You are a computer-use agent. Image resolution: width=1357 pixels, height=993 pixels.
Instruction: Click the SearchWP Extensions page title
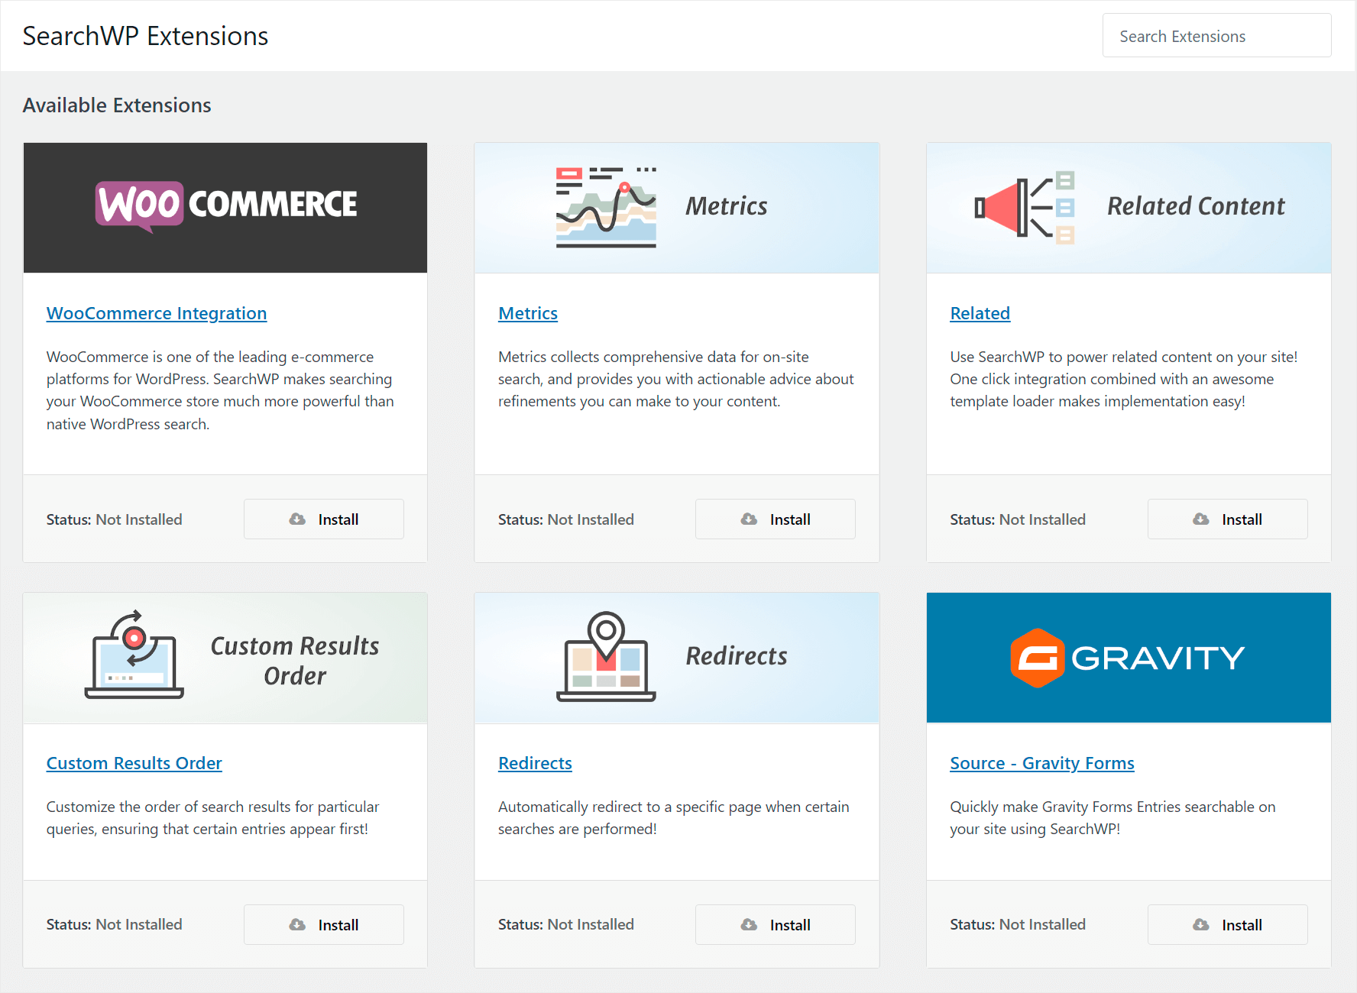pyautogui.click(x=145, y=36)
